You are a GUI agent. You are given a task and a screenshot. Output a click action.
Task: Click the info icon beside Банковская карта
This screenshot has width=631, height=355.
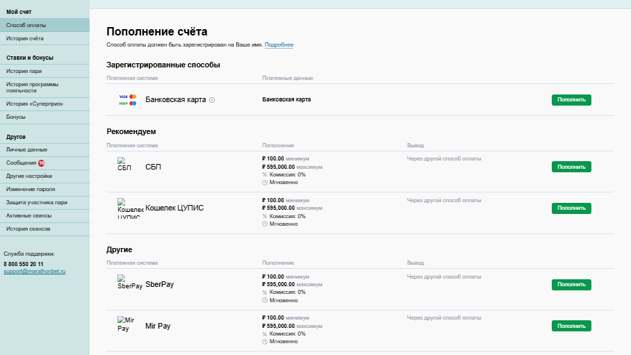click(212, 100)
